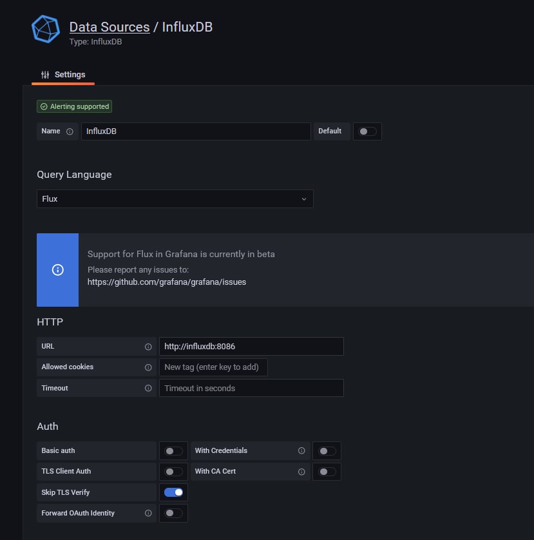This screenshot has width=534, height=540.
Task: Click the info icon beside Timeout
Action: tap(148, 388)
